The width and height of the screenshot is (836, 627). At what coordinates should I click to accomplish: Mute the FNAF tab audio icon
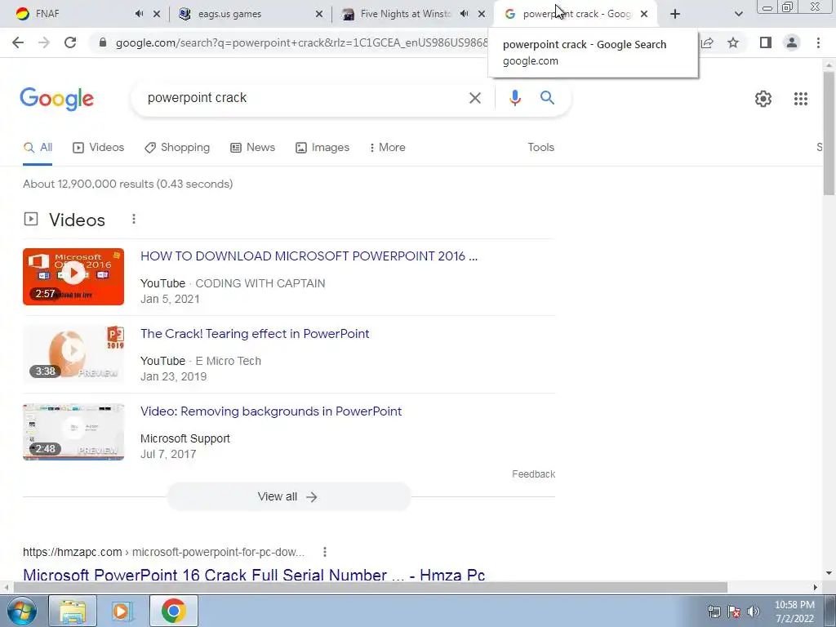[x=139, y=14]
